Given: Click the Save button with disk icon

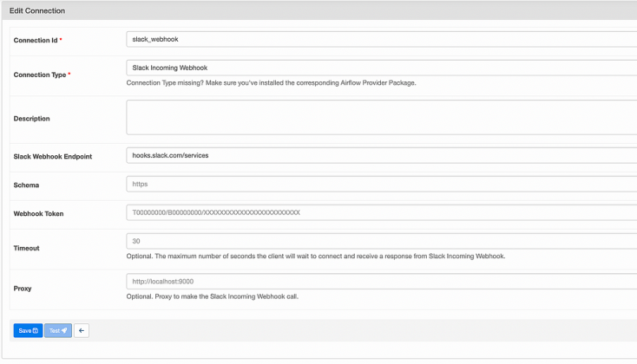Looking at the screenshot, I should pyautogui.click(x=28, y=330).
